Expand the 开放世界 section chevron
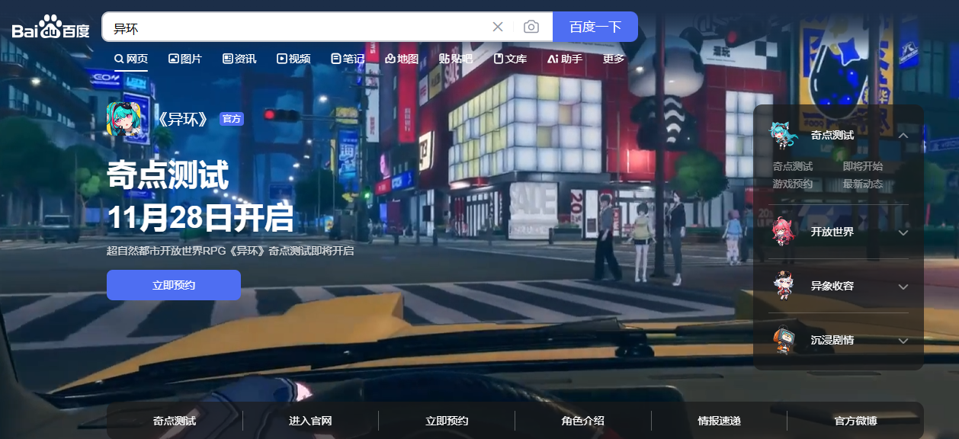Viewport: 959px width, 439px height. 903,232
